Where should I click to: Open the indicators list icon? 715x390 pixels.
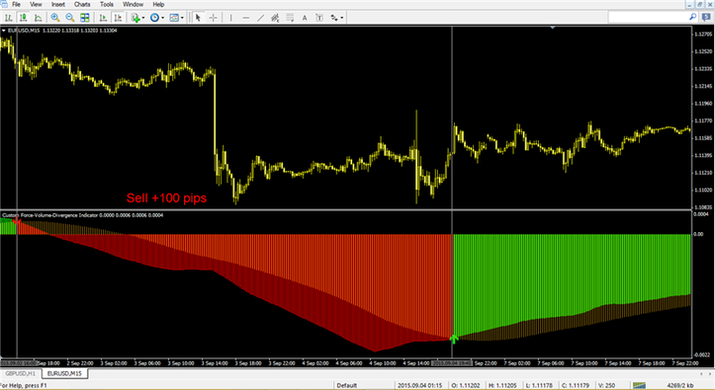[x=134, y=18]
